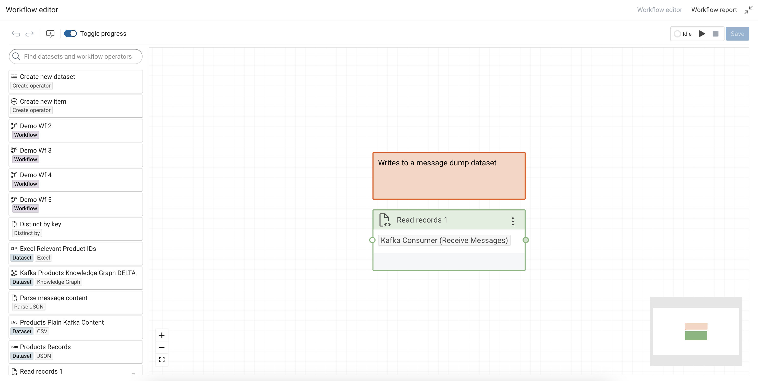Click the redo arrow icon
Image resolution: width=758 pixels, height=381 pixels.
pos(29,33)
